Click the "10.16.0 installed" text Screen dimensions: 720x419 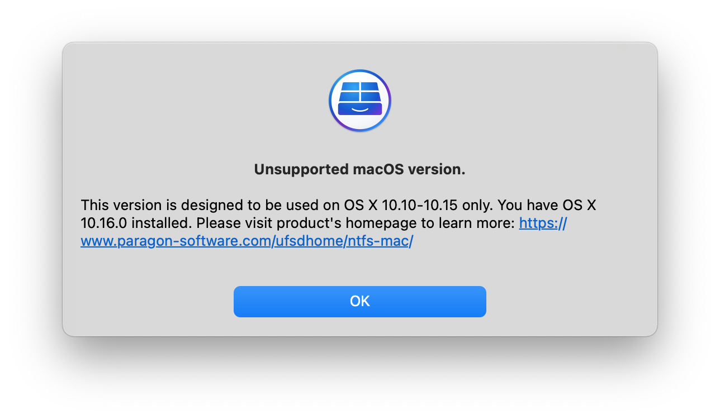click(x=136, y=223)
